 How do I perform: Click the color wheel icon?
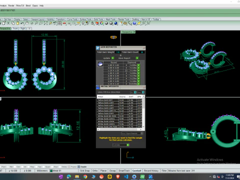tap(101, 23)
